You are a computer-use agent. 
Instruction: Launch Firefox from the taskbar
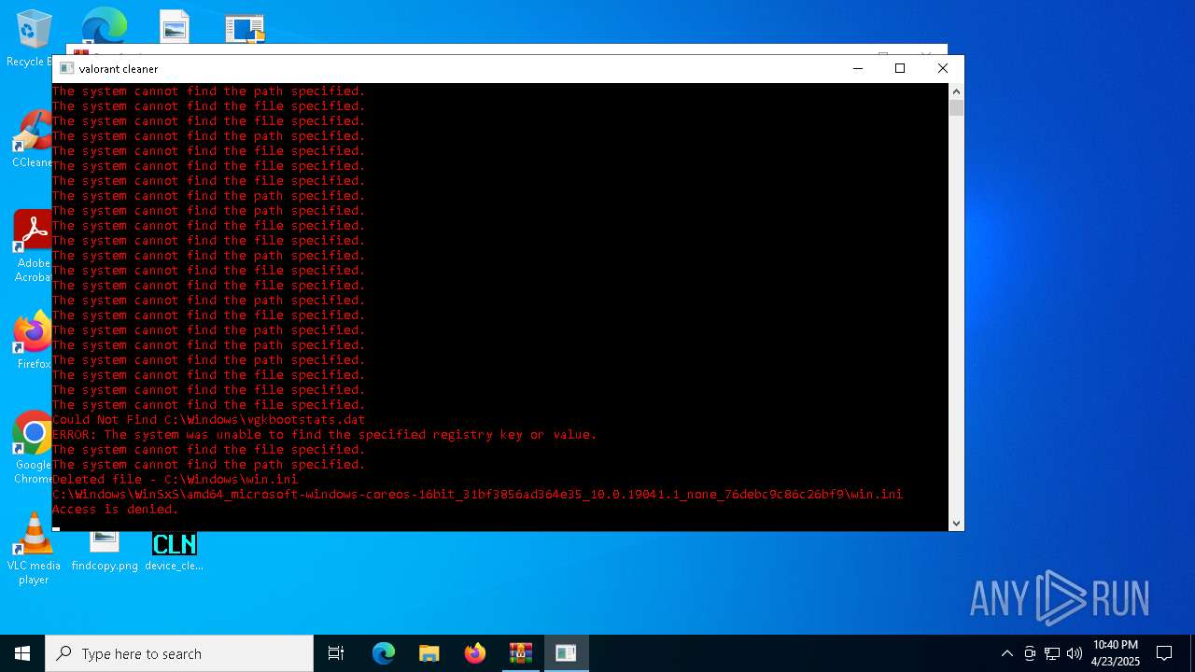474,653
